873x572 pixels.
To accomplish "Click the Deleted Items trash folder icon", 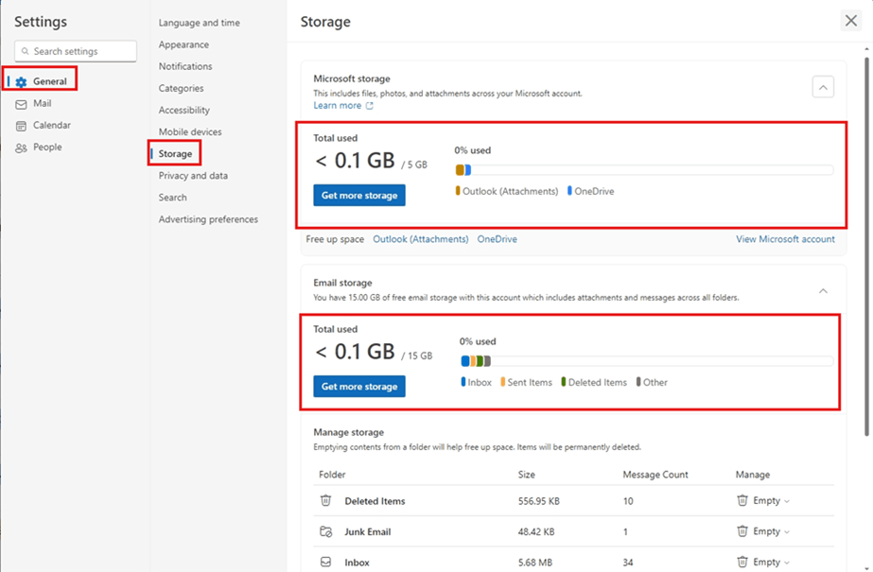I will [x=325, y=501].
